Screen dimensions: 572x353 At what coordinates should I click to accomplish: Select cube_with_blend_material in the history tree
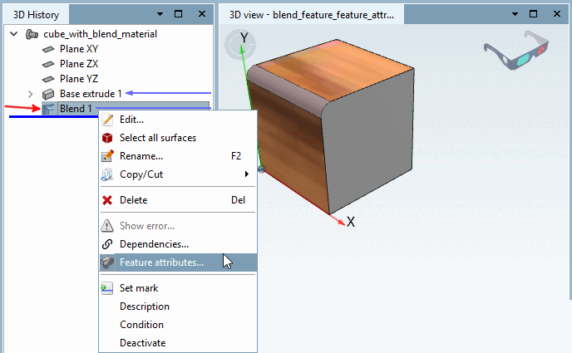pos(100,34)
